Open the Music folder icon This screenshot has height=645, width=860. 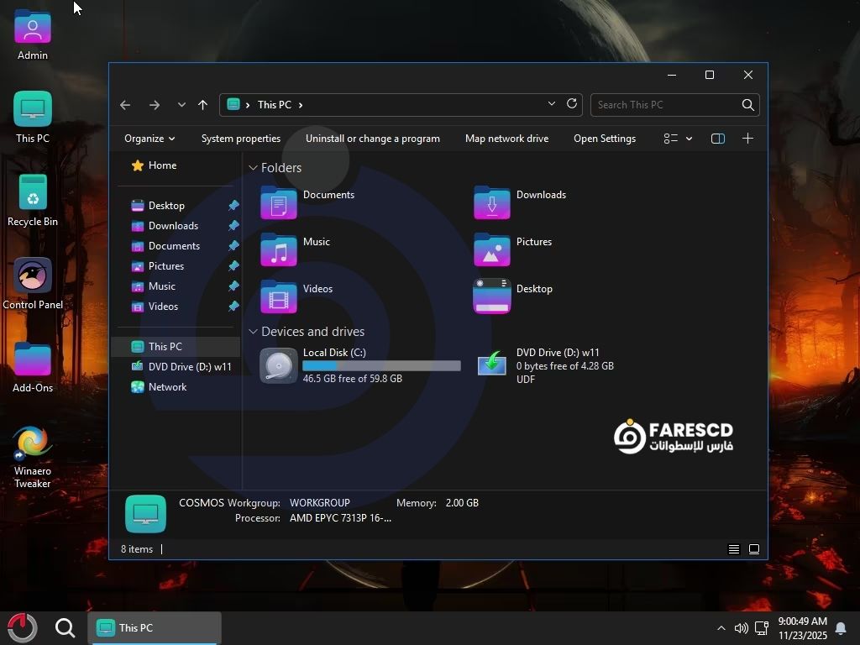pyautogui.click(x=278, y=250)
